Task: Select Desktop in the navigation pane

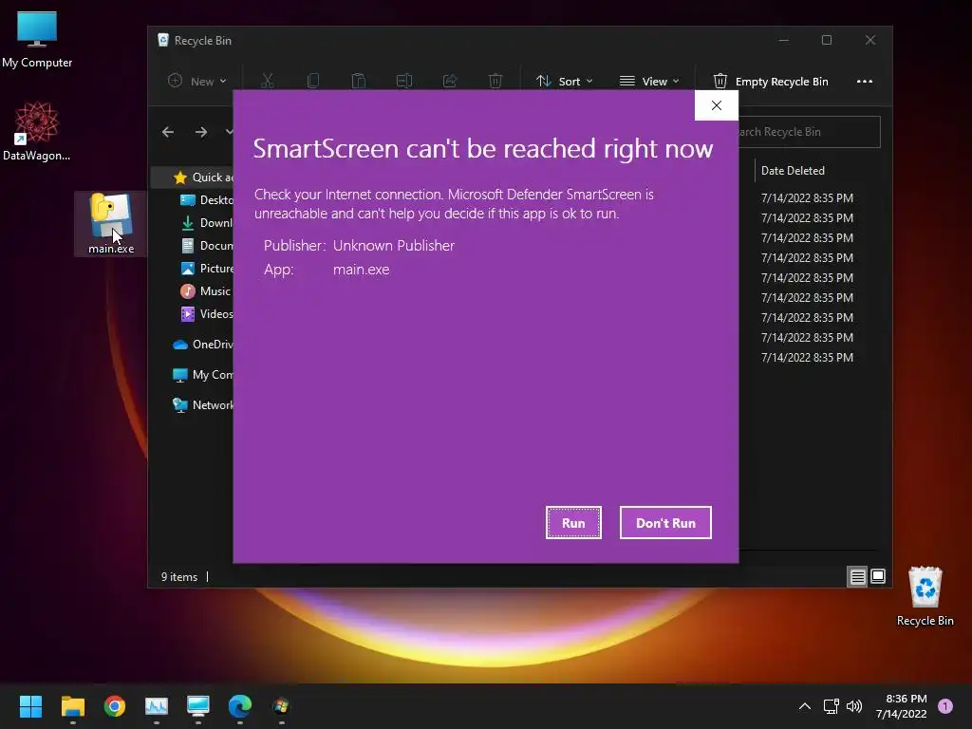Action: (206, 199)
